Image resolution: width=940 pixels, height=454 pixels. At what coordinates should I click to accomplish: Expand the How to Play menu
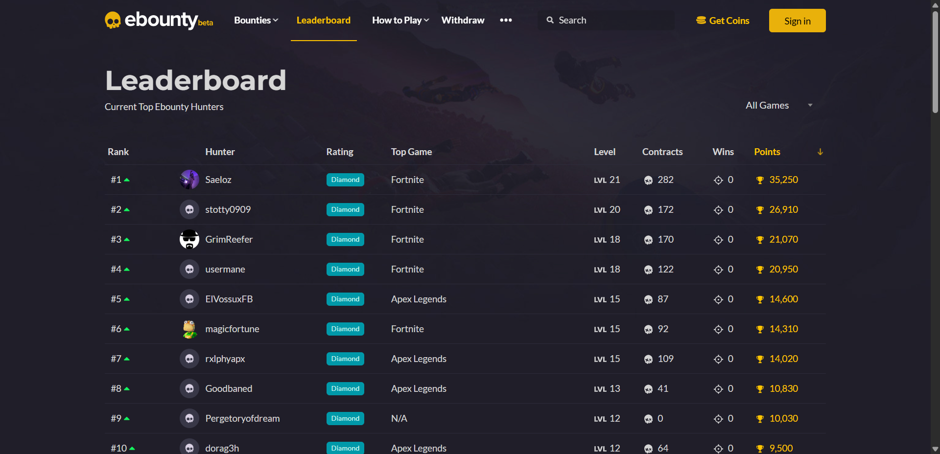[400, 20]
